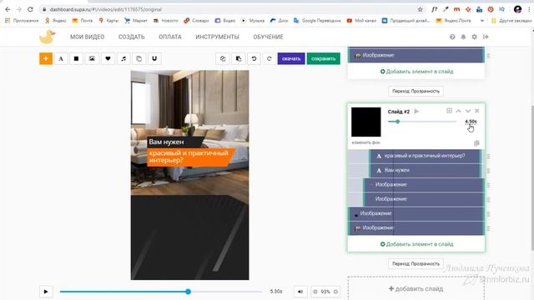Click the square plus icon of Слайд #2
This screenshot has width=534, height=300.
[x=449, y=111]
